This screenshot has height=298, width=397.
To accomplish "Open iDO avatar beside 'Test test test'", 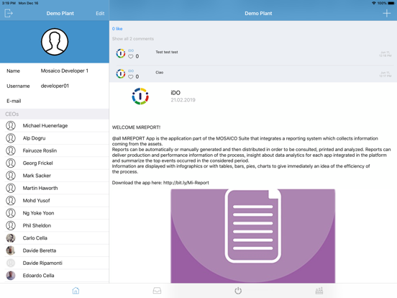I will click(121, 53).
